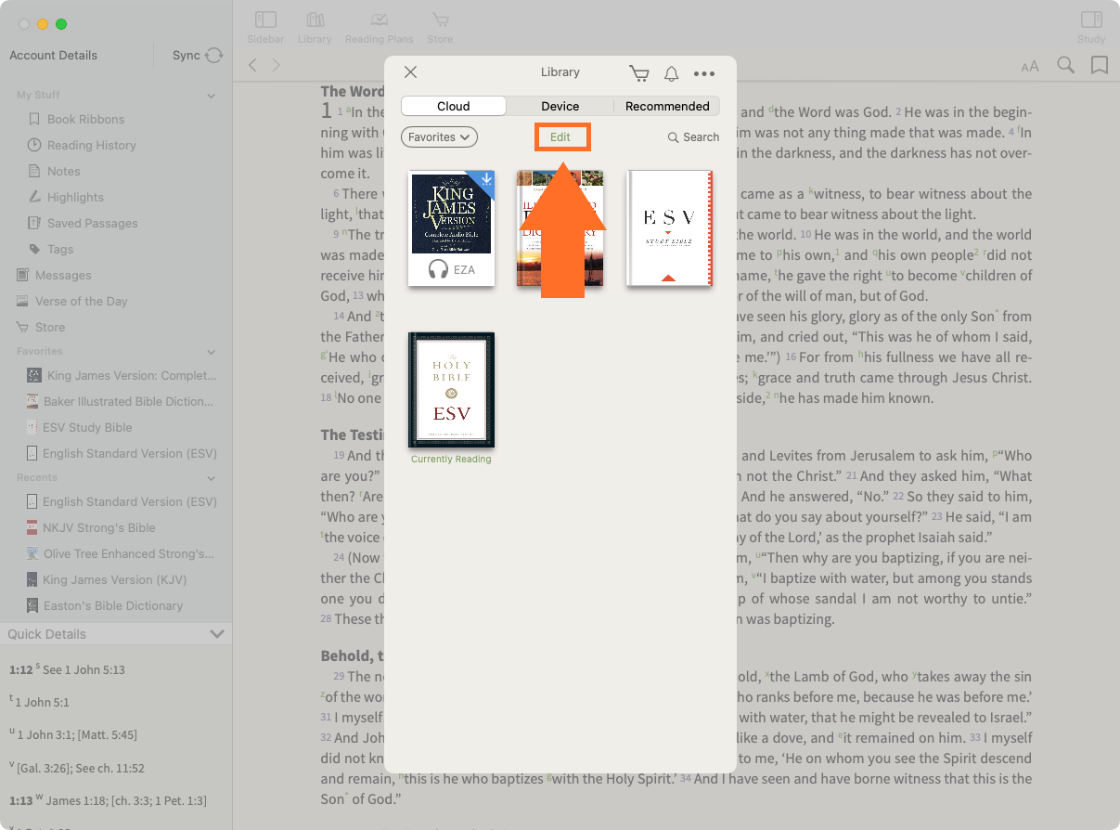Open notifications bell in Library popup

pyautogui.click(x=672, y=73)
